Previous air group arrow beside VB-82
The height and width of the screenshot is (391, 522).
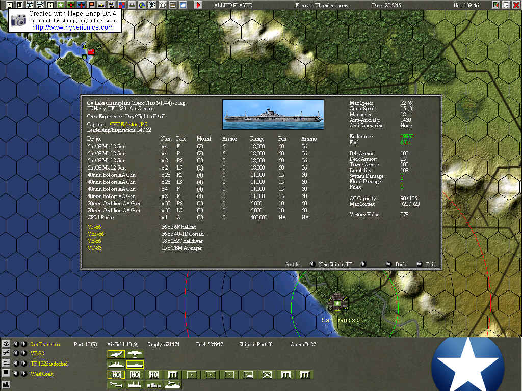[16, 353]
